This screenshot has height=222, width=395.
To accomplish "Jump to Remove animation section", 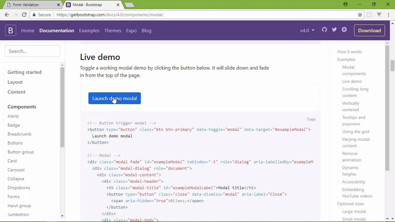I will (352, 157).
